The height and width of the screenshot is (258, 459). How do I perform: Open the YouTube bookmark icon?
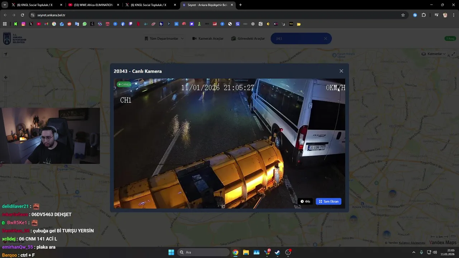tap(39, 24)
